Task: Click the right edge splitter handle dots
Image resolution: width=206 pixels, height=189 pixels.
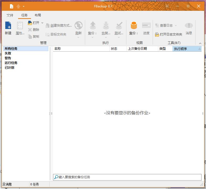Action: coord(203,113)
